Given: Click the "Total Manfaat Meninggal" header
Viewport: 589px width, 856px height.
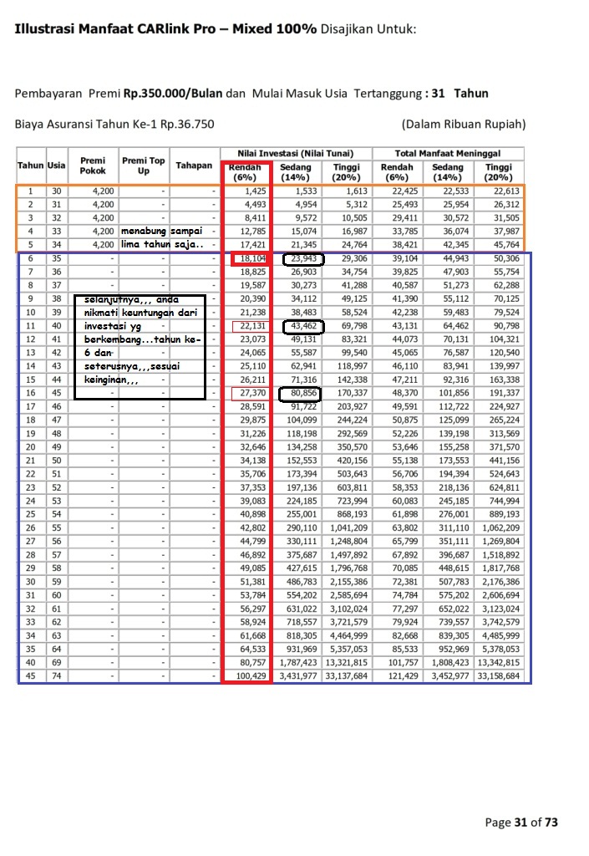Looking at the screenshot, I should [448, 154].
